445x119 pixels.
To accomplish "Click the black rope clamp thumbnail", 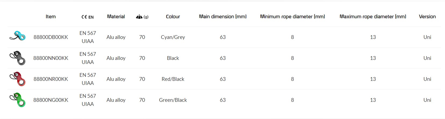I will 18,58.
